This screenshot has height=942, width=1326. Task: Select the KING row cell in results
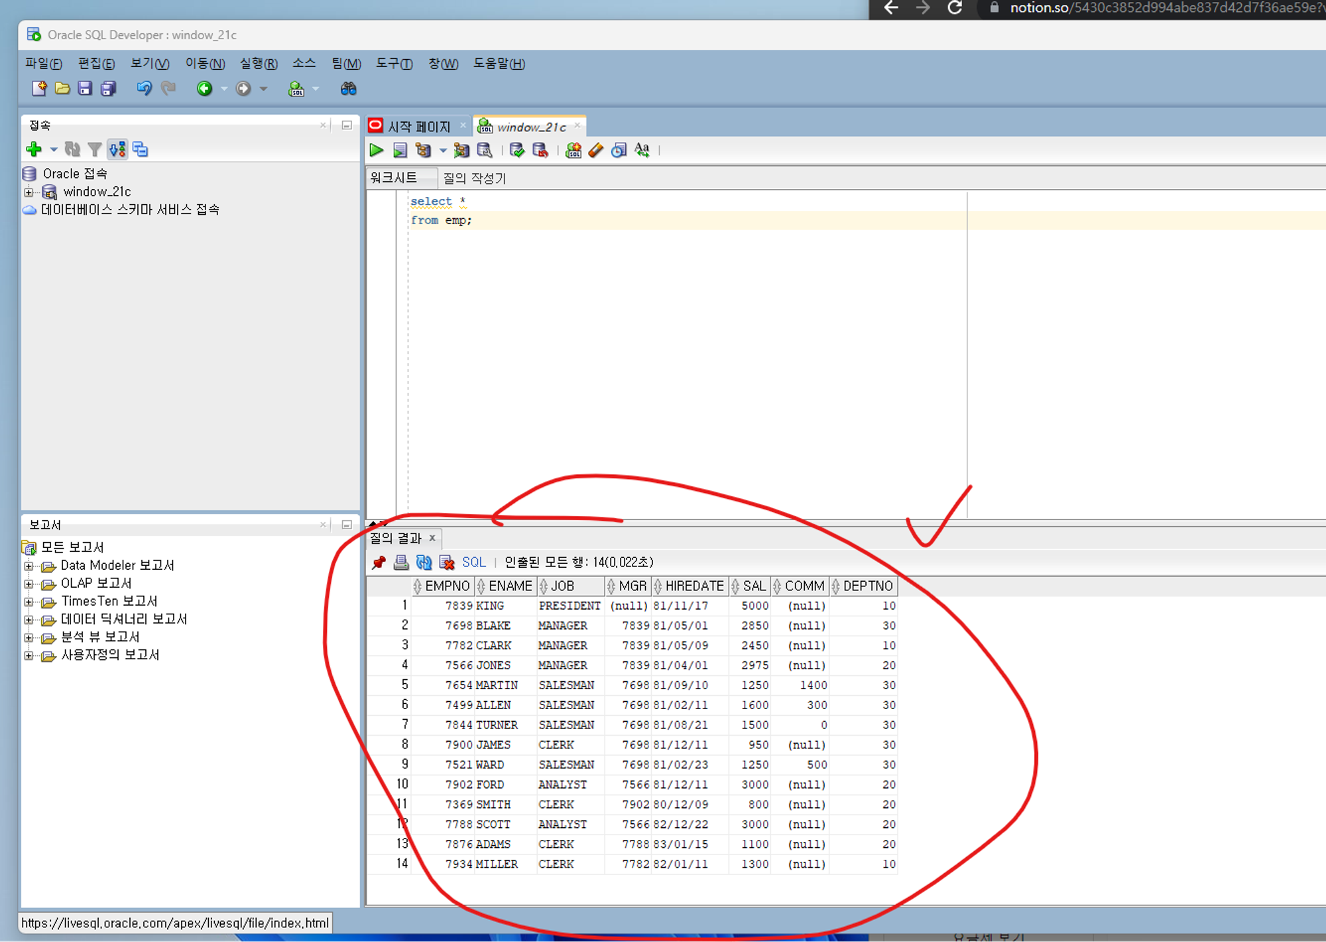click(x=490, y=606)
